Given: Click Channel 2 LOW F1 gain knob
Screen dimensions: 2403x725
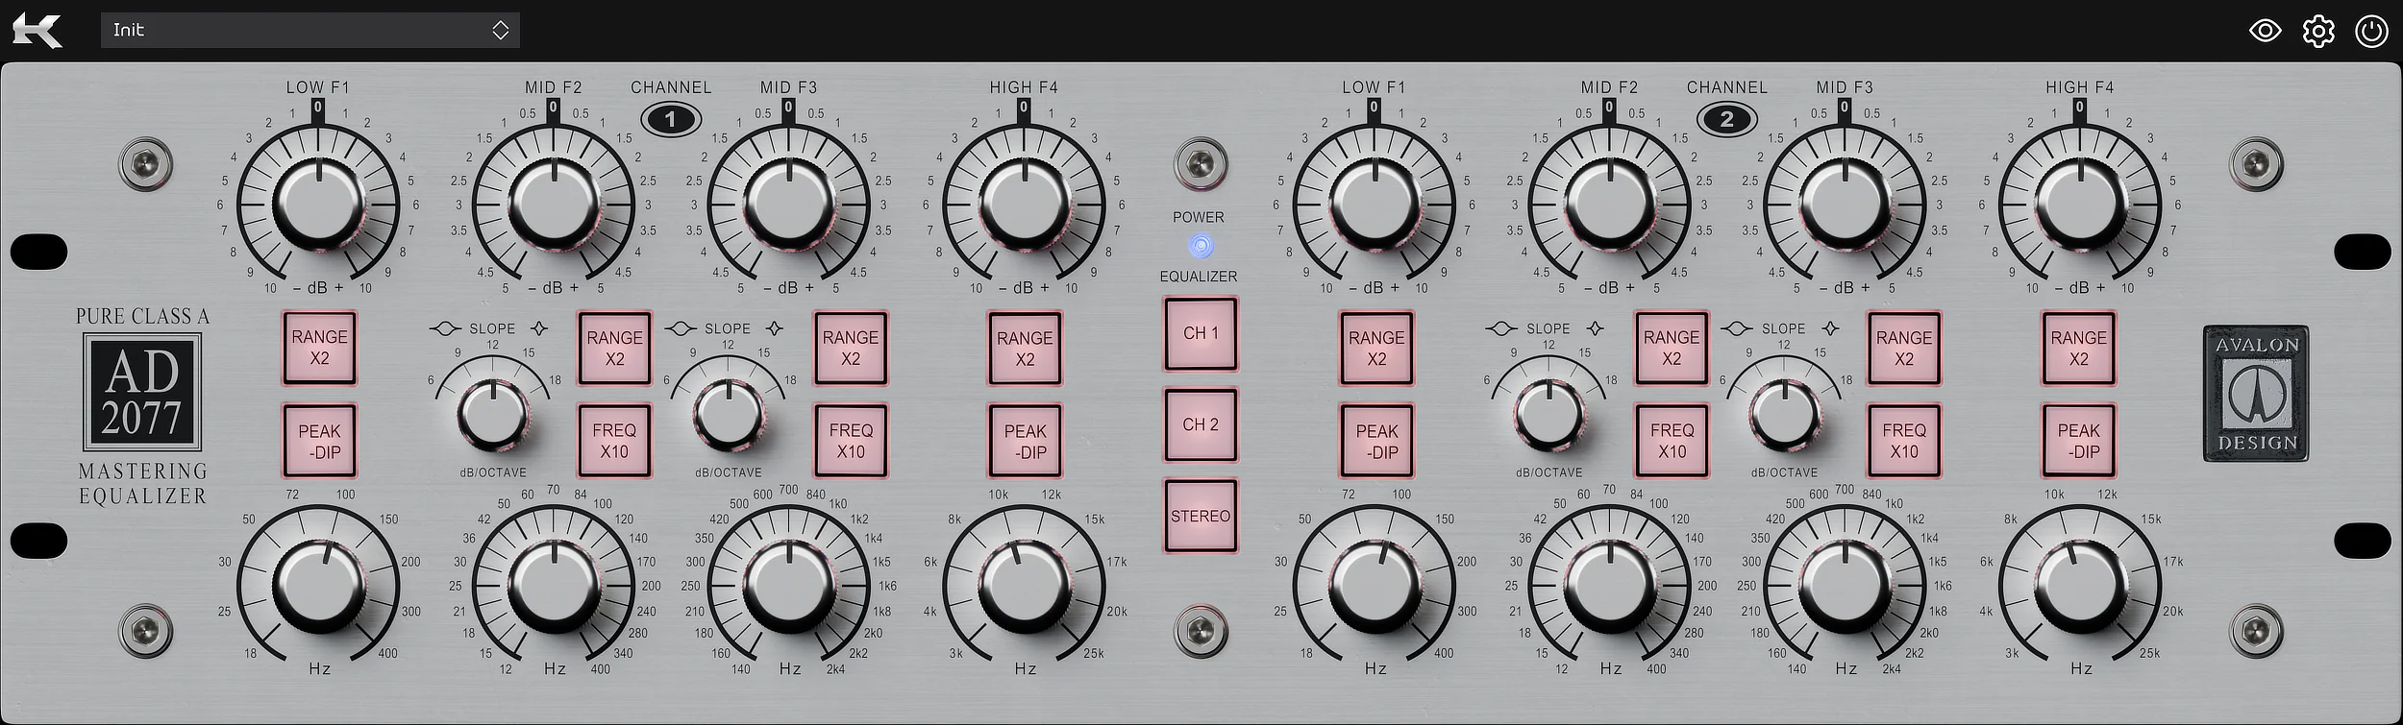Looking at the screenshot, I should [x=1375, y=204].
